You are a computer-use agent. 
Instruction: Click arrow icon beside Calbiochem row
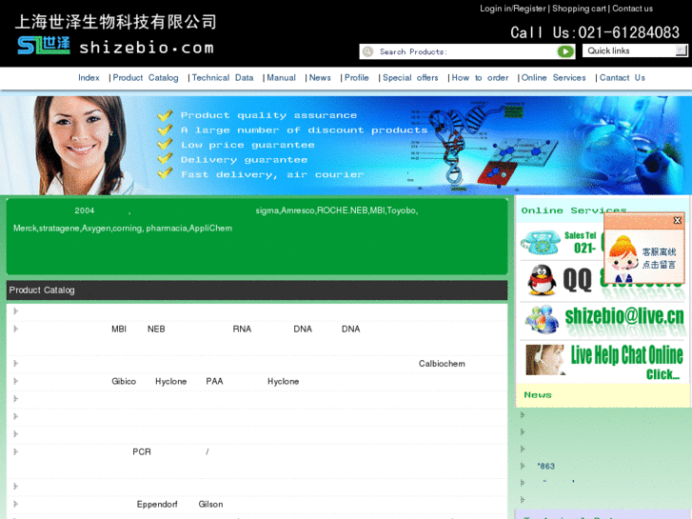[16, 363]
